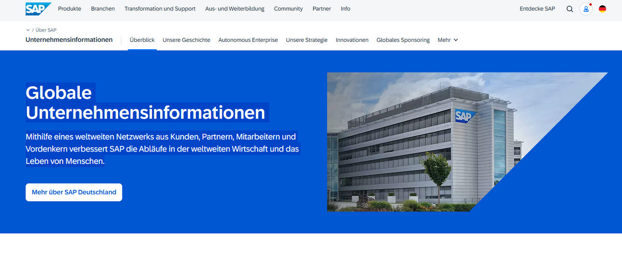Click the Unternehmensinformationen section title
The image size is (622, 257).
point(69,40)
